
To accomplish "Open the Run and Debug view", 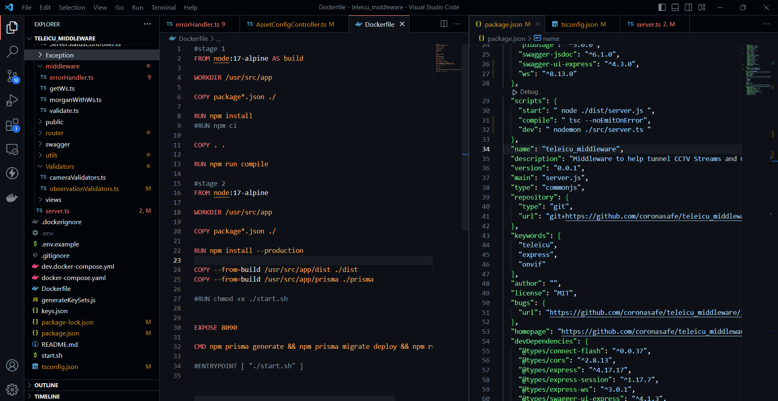I will [x=12, y=100].
